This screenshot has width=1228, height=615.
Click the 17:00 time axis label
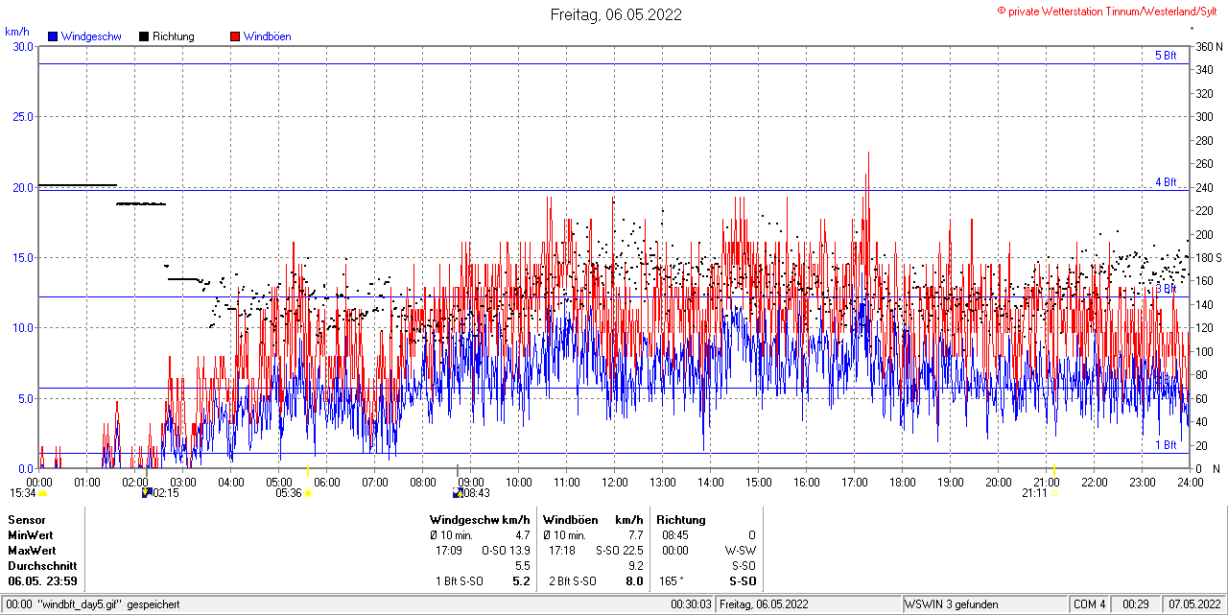click(854, 482)
